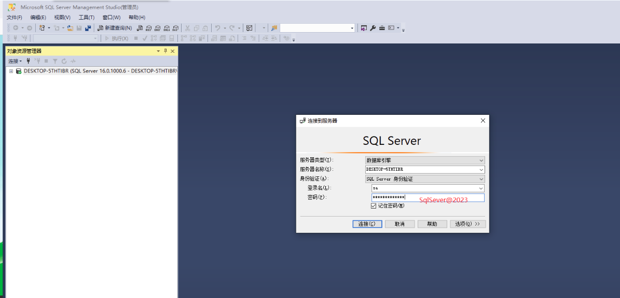620x298 pixels.
Task: Open the 登录名 combo box dropdown
Action: click(481, 188)
